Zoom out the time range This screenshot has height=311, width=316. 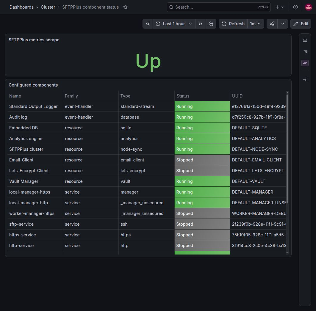click(x=211, y=24)
